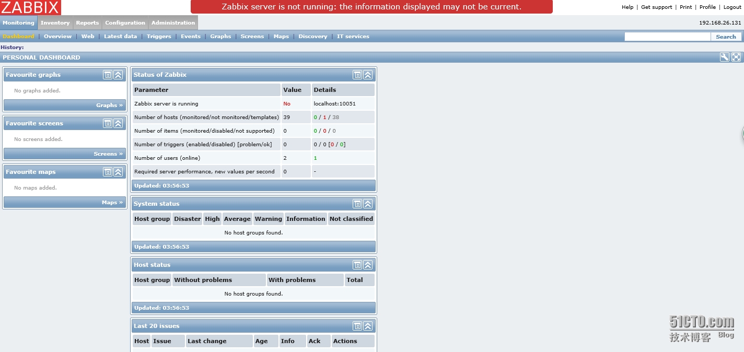Click 'Zabbix server is running' parameter row

coord(206,104)
